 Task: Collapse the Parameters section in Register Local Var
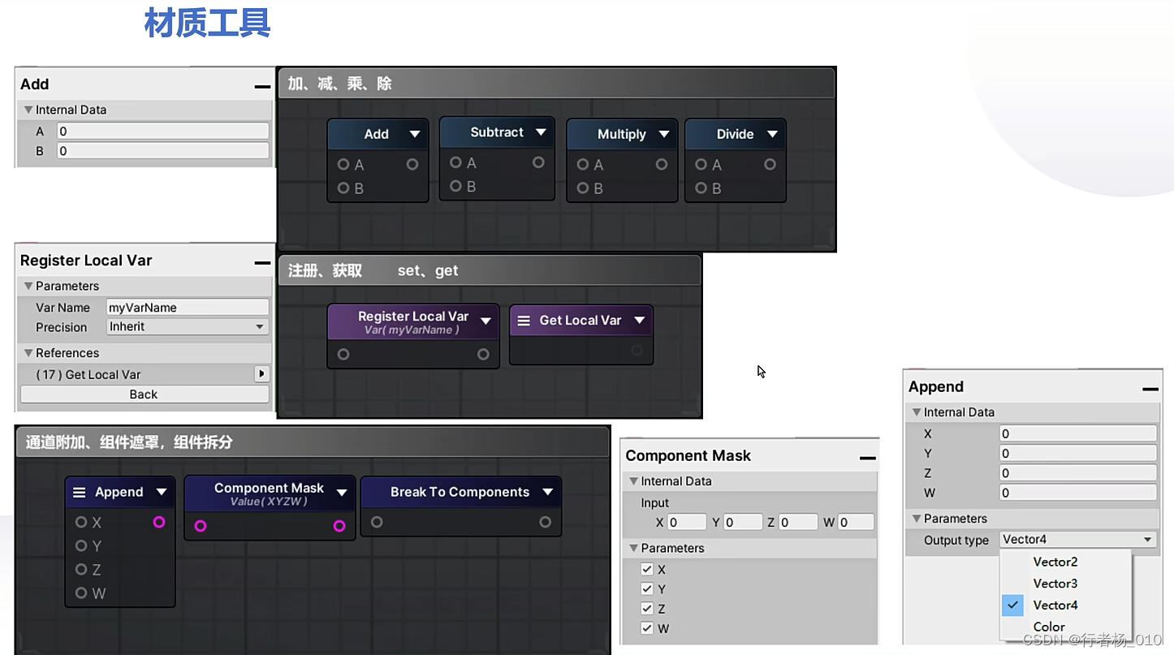click(30, 286)
